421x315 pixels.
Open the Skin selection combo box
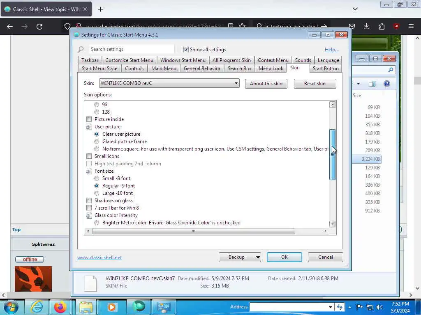click(x=169, y=83)
